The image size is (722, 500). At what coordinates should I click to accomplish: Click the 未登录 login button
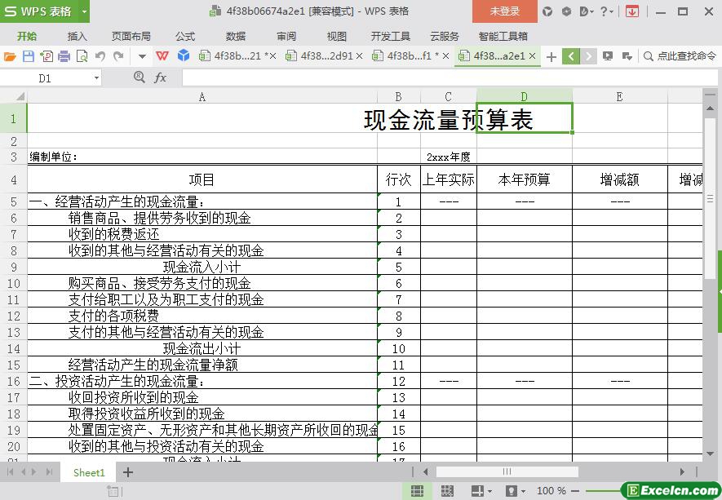click(504, 11)
